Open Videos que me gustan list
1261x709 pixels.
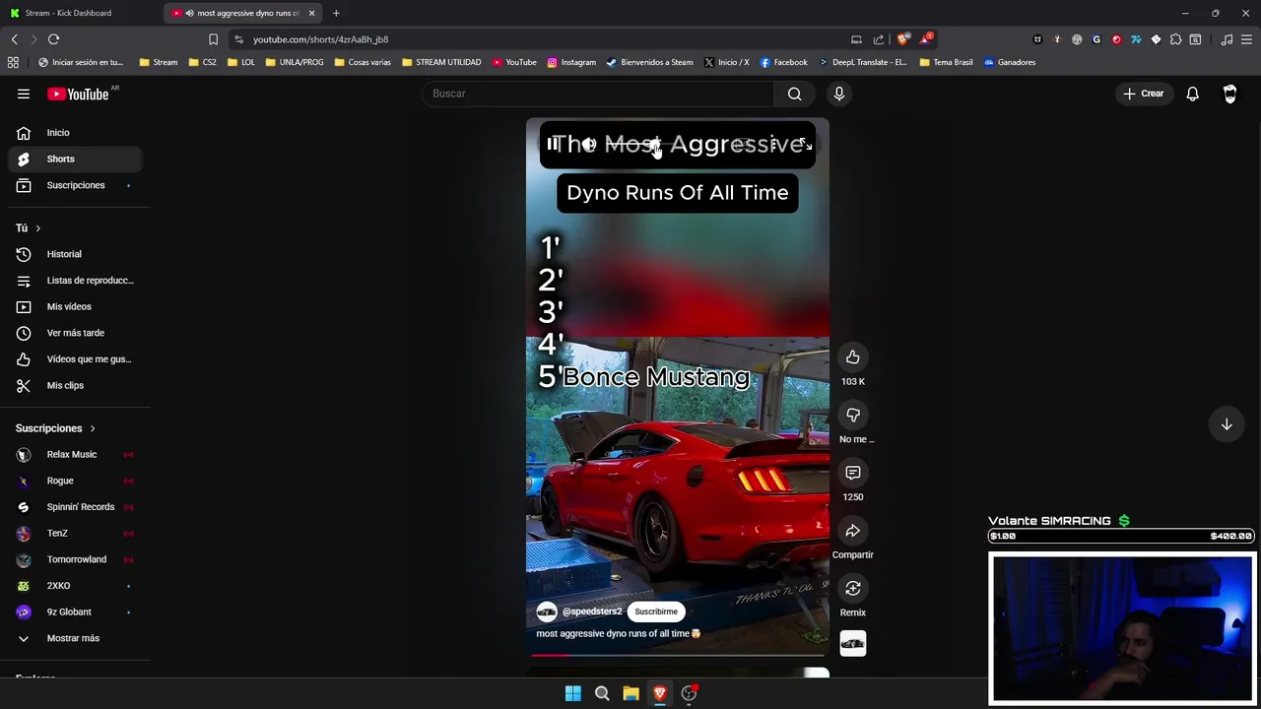(74, 359)
